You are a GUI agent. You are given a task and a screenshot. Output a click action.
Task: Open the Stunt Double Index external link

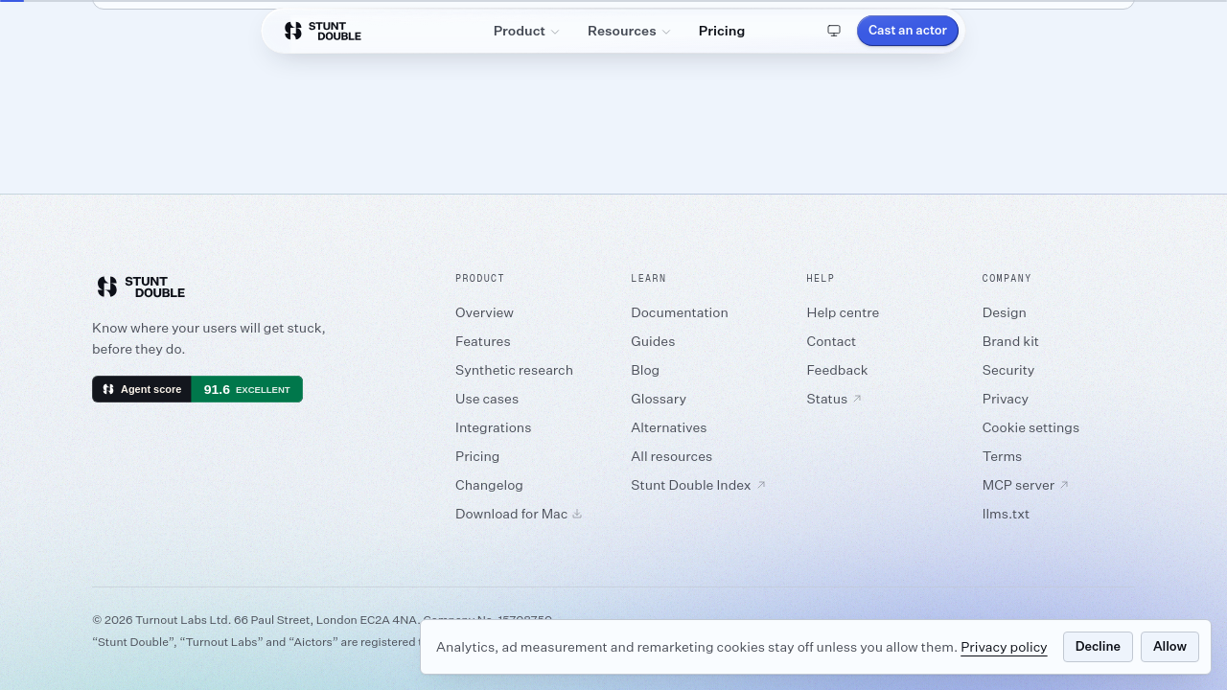coord(699,485)
